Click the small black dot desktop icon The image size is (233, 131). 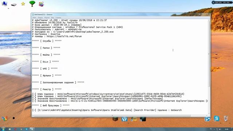click(14, 118)
